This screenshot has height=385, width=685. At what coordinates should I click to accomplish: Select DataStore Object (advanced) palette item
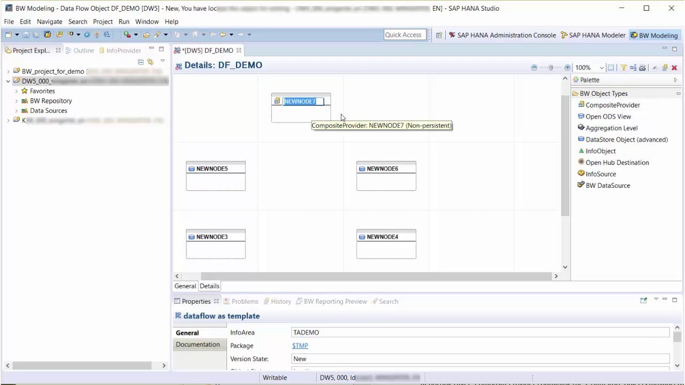click(622, 140)
